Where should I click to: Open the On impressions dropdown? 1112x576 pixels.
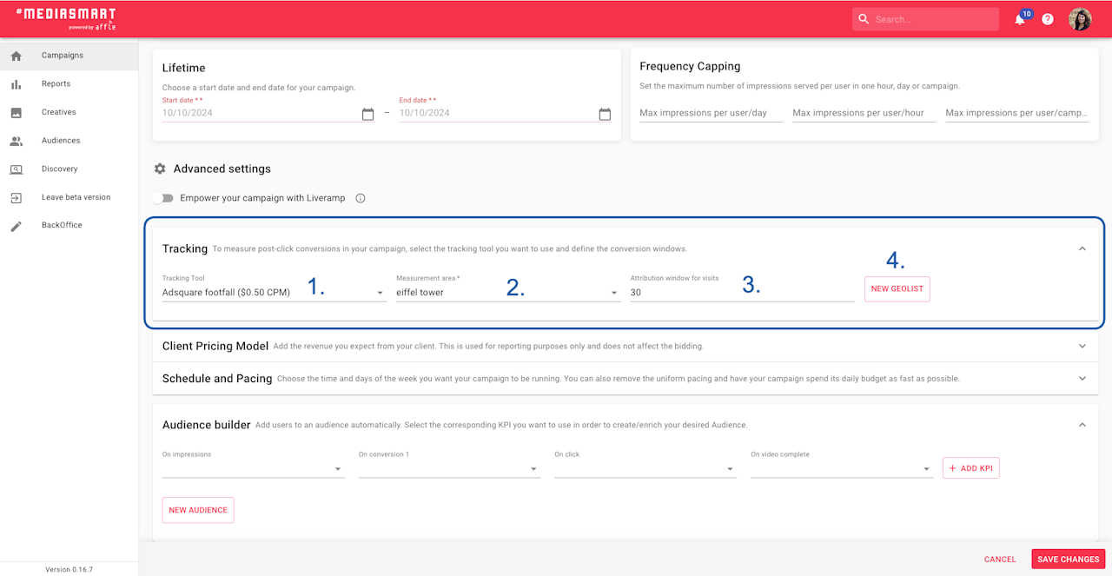point(253,468)
